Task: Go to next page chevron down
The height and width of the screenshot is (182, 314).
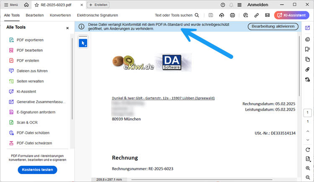Action: 308,140
